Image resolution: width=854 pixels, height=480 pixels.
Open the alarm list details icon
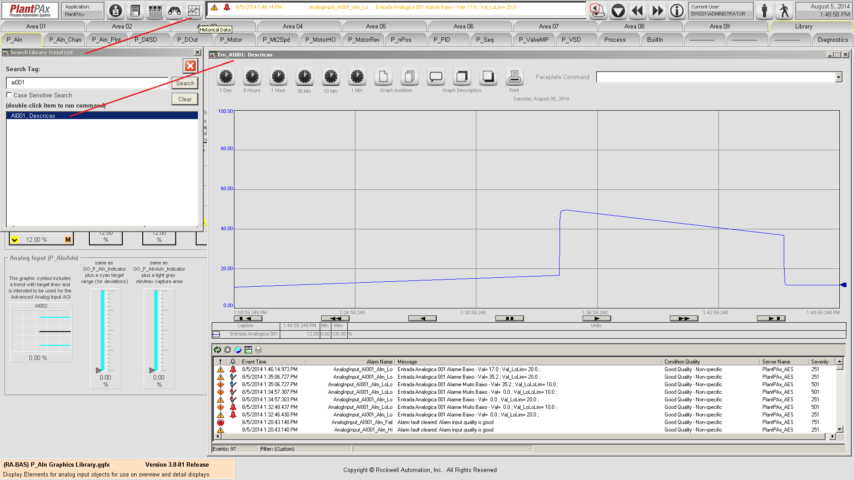248,350
